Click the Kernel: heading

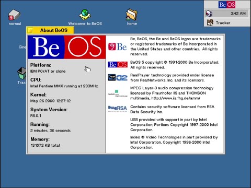(x=38, y=95)
